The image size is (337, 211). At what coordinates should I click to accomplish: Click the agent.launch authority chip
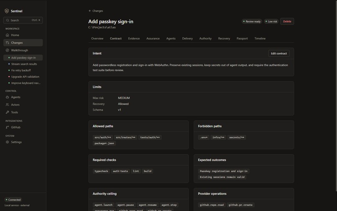click(x=103, y=205)
